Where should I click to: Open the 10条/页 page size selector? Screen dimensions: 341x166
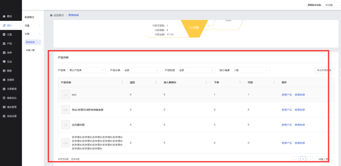click(325, 159)
